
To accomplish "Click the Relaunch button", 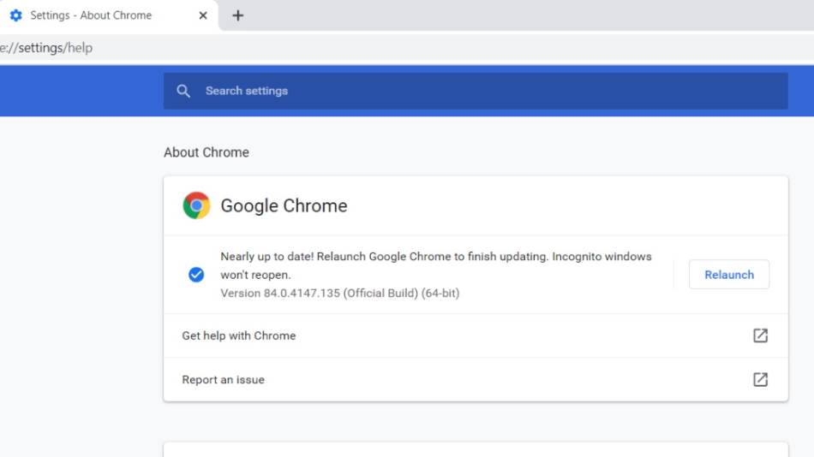I will pos(729,275).
